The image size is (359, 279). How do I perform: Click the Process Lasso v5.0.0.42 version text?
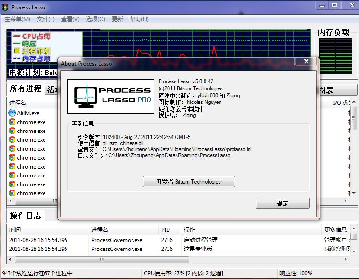[186, 81]
